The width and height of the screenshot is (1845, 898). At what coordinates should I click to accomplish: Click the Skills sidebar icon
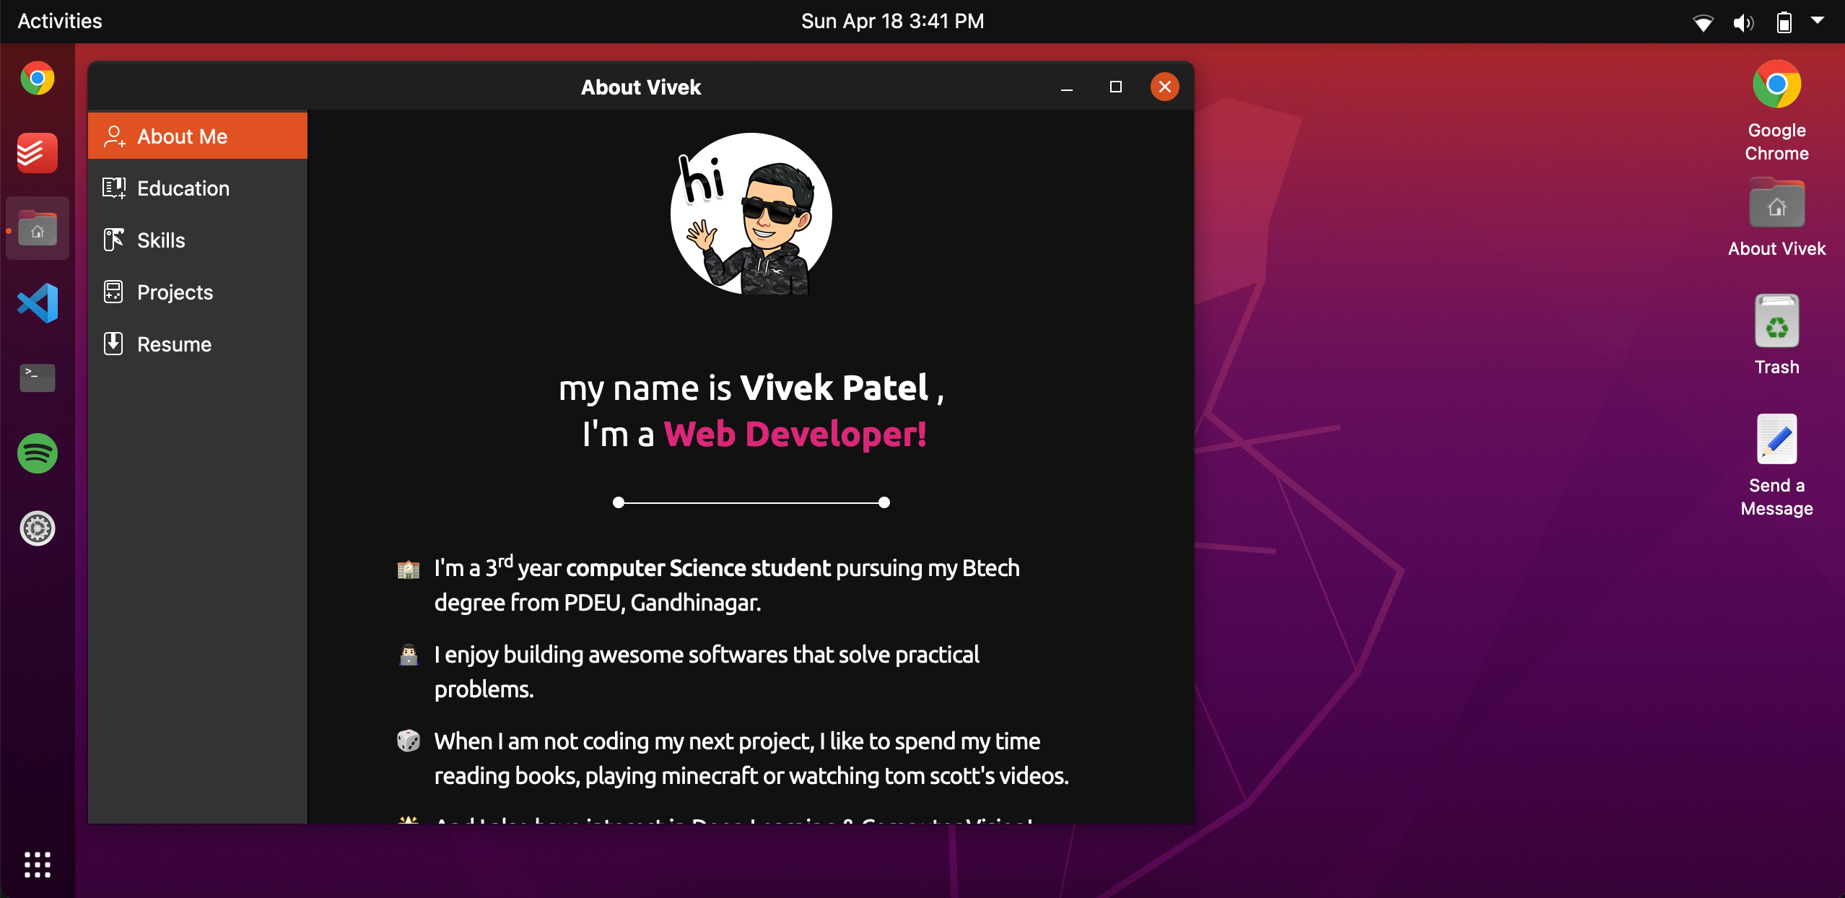point(114,240)
